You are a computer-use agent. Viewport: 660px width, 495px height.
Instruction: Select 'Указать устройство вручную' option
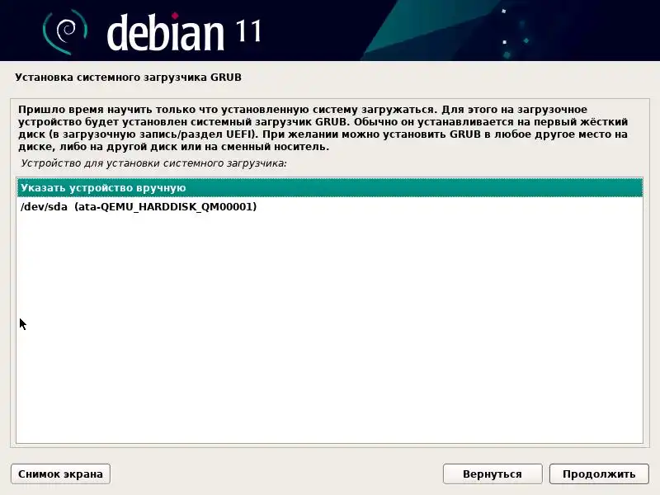coord(329,188)
